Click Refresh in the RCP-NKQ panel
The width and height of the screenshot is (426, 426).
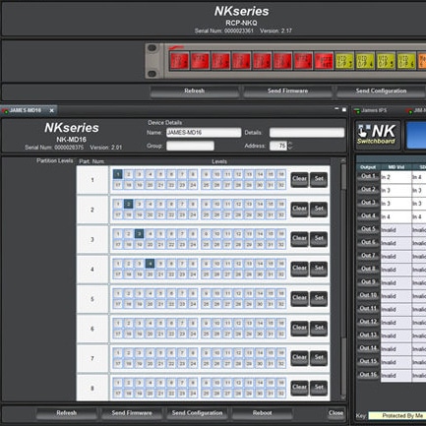(195, 91)
